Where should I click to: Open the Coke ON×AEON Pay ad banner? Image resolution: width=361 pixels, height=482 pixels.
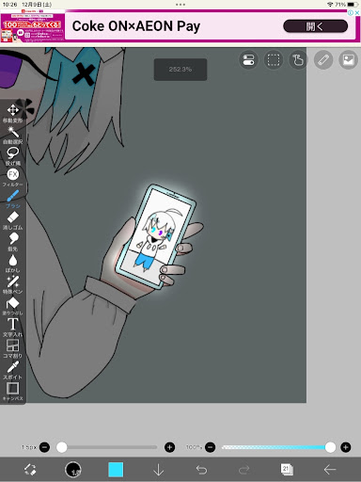click(180, 26)
